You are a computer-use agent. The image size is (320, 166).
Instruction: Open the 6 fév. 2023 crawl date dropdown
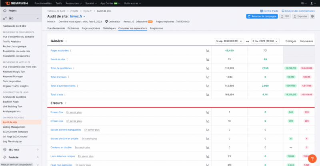[265, 41]
